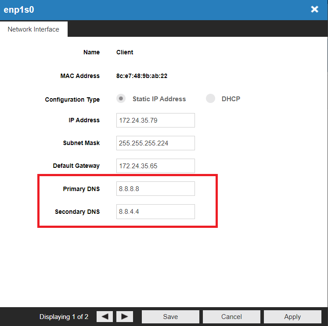The width and height of the screenshot is (328, 326).
Task: Apply the network interface settings
Action: (292, 316)
